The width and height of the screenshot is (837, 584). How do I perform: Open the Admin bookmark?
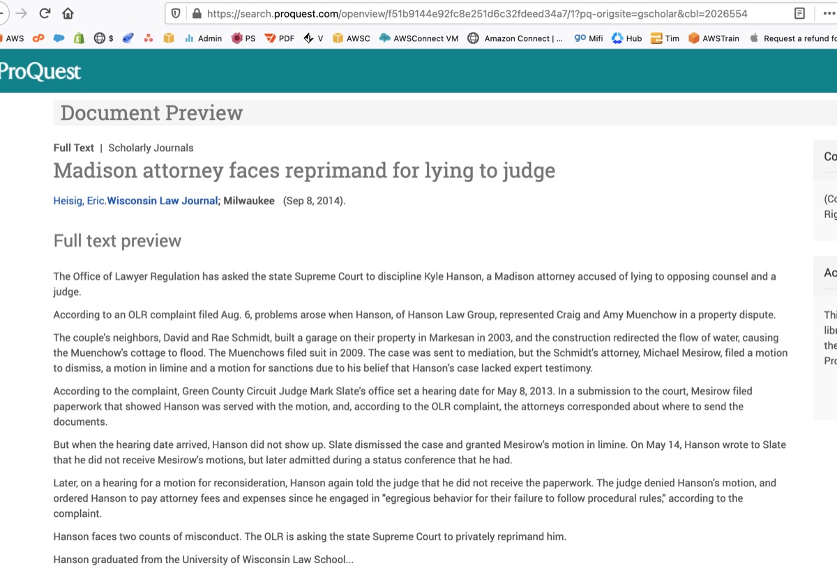click(x=203, y=38)
